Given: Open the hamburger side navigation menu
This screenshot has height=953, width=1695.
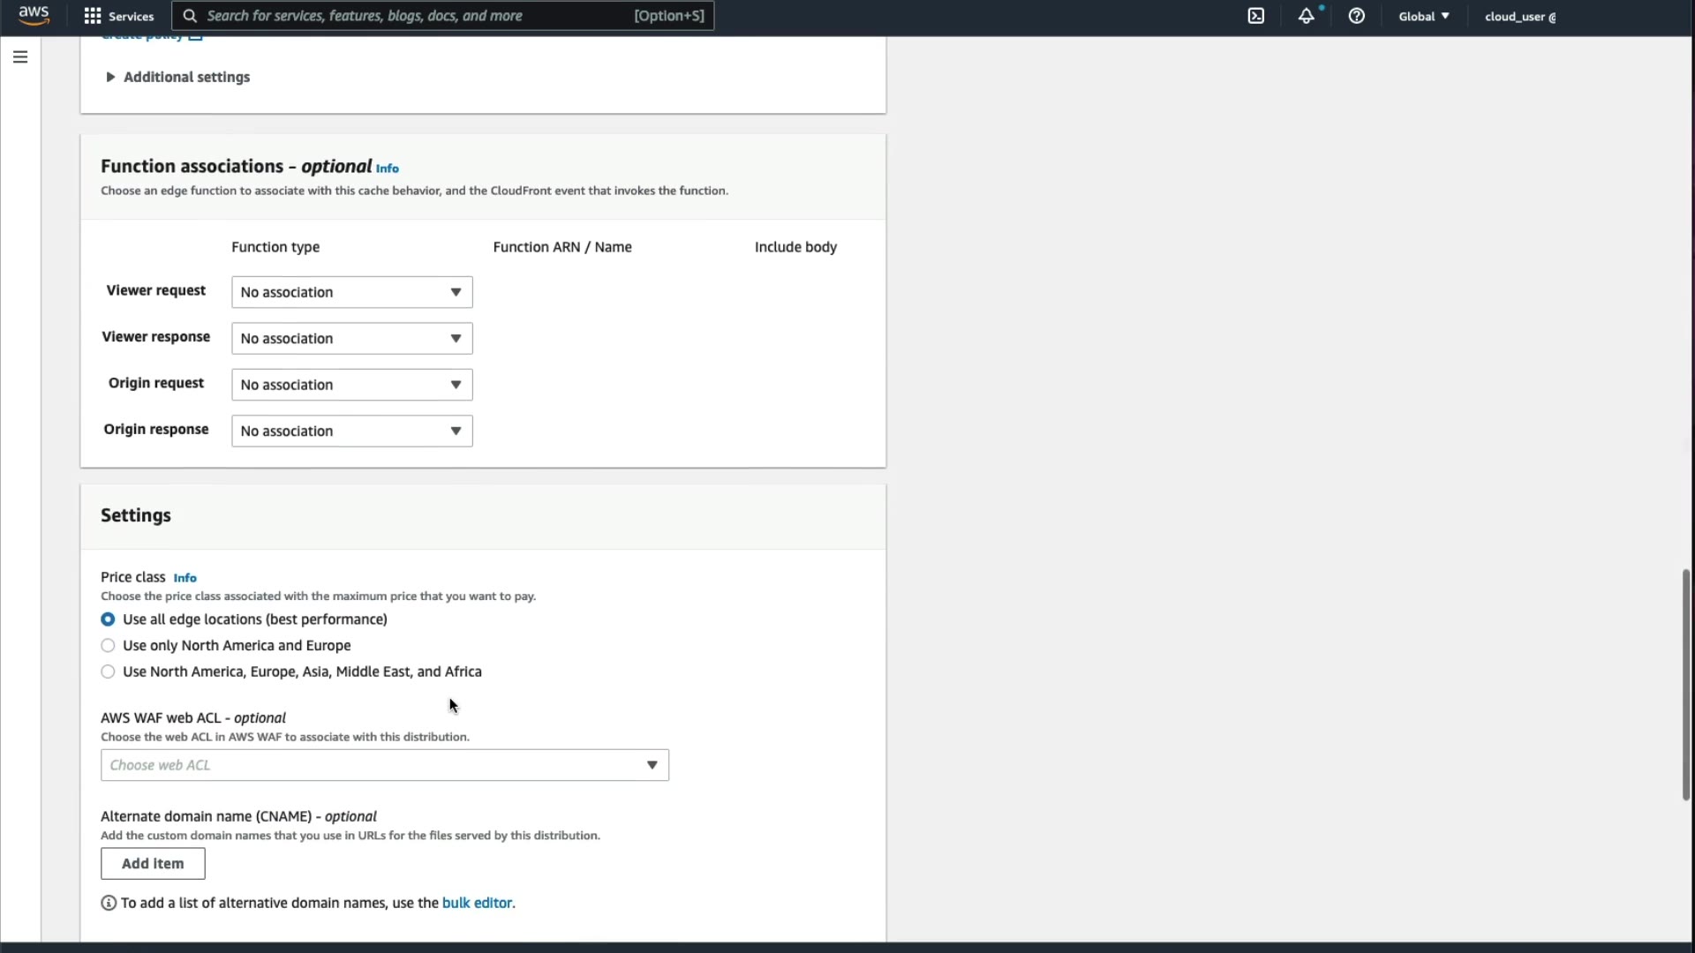Looking at the screenshot, I should point(20,57).
